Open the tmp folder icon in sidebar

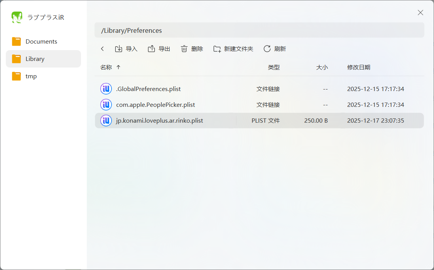16,76
